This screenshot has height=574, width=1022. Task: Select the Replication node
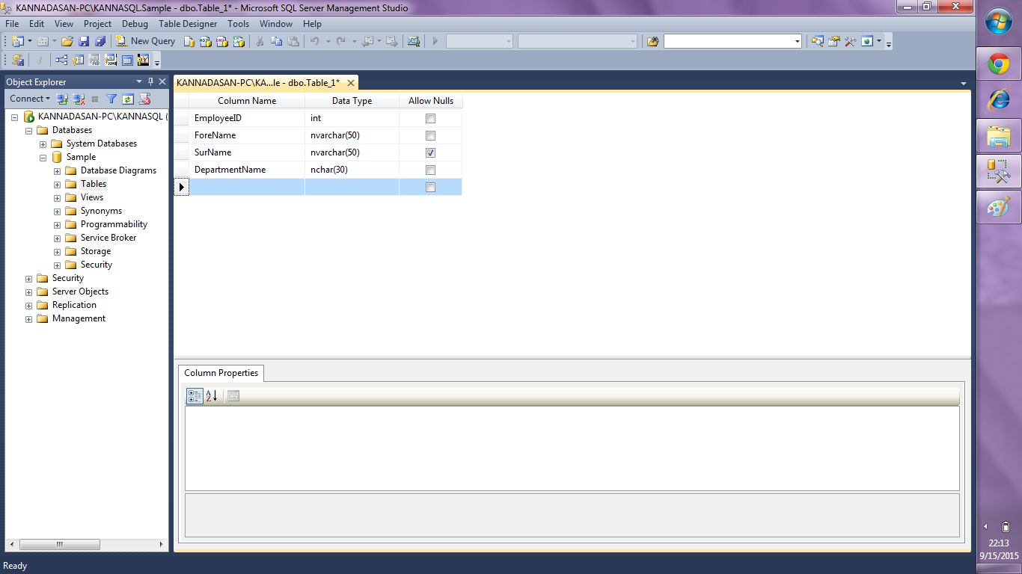74,305
